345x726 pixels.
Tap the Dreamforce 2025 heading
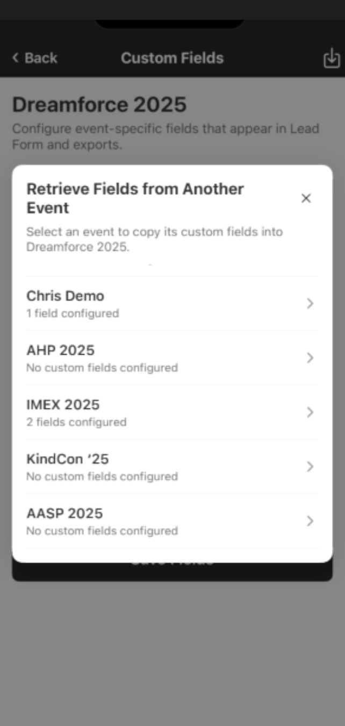pos(100,105)
